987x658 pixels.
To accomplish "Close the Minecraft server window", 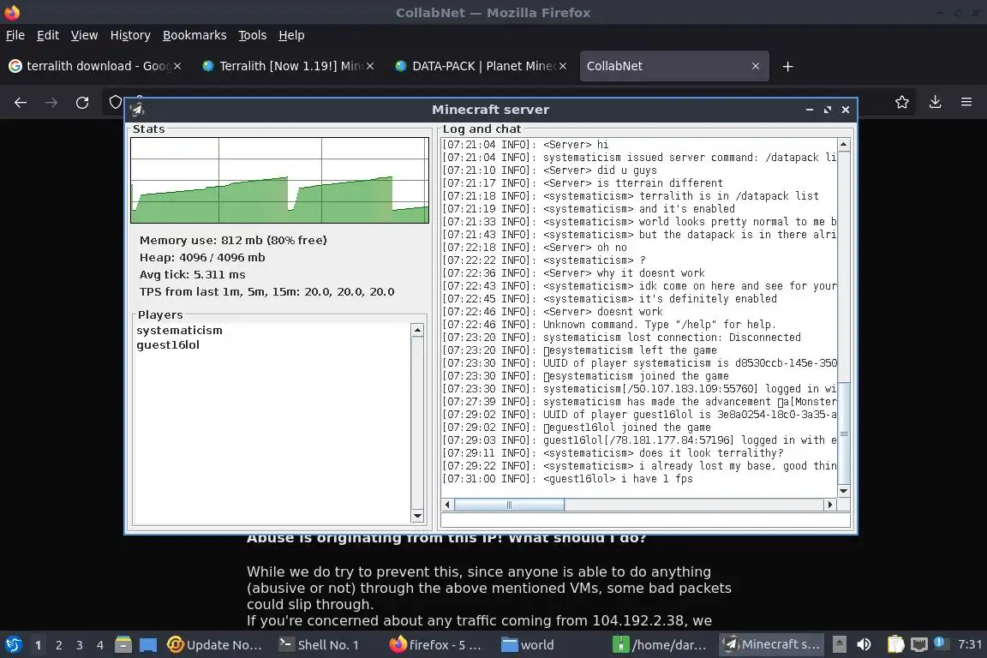I will coord(846,110).
